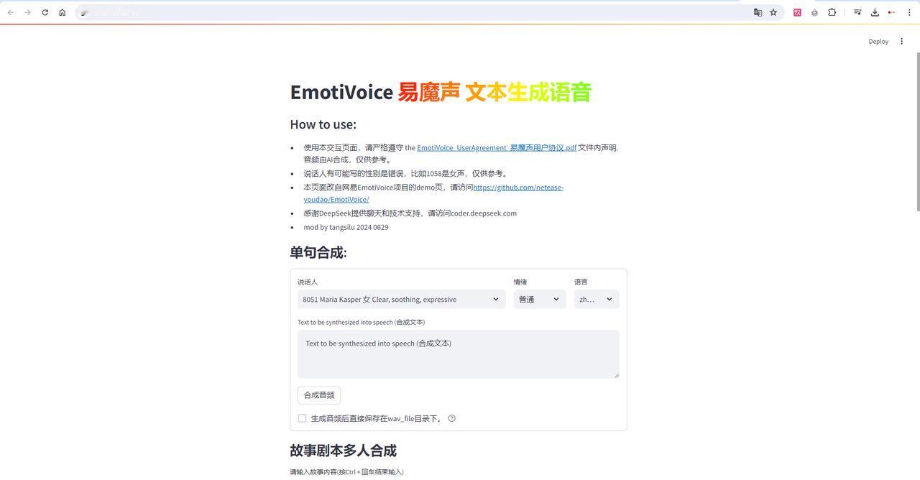920x480 pixels.
Task: Enable 生成音频后直接保存在wav_file目录下 checkbox
Action: (302, 418)
